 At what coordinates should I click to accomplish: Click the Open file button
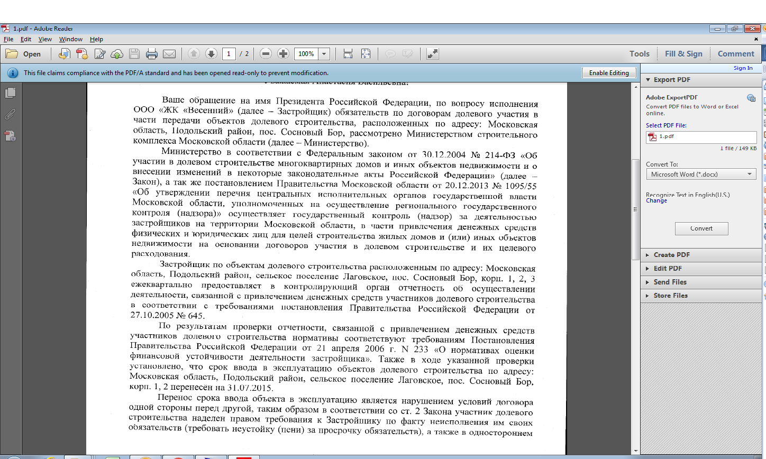point(24,54)
